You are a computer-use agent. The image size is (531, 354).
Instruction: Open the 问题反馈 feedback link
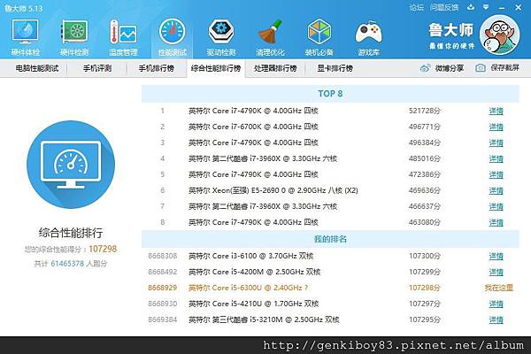click(444, 7)
